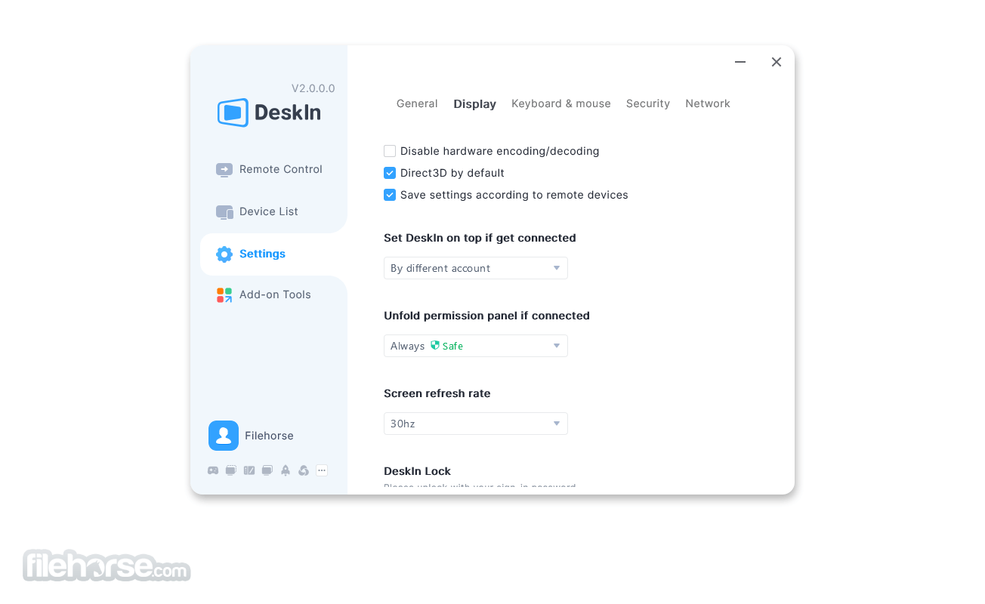Image resolution: width=985 pixels, height=604 pixels.
Task: Open the 30hz screen refresh rate dropdown
Action: tap(476, 424)
